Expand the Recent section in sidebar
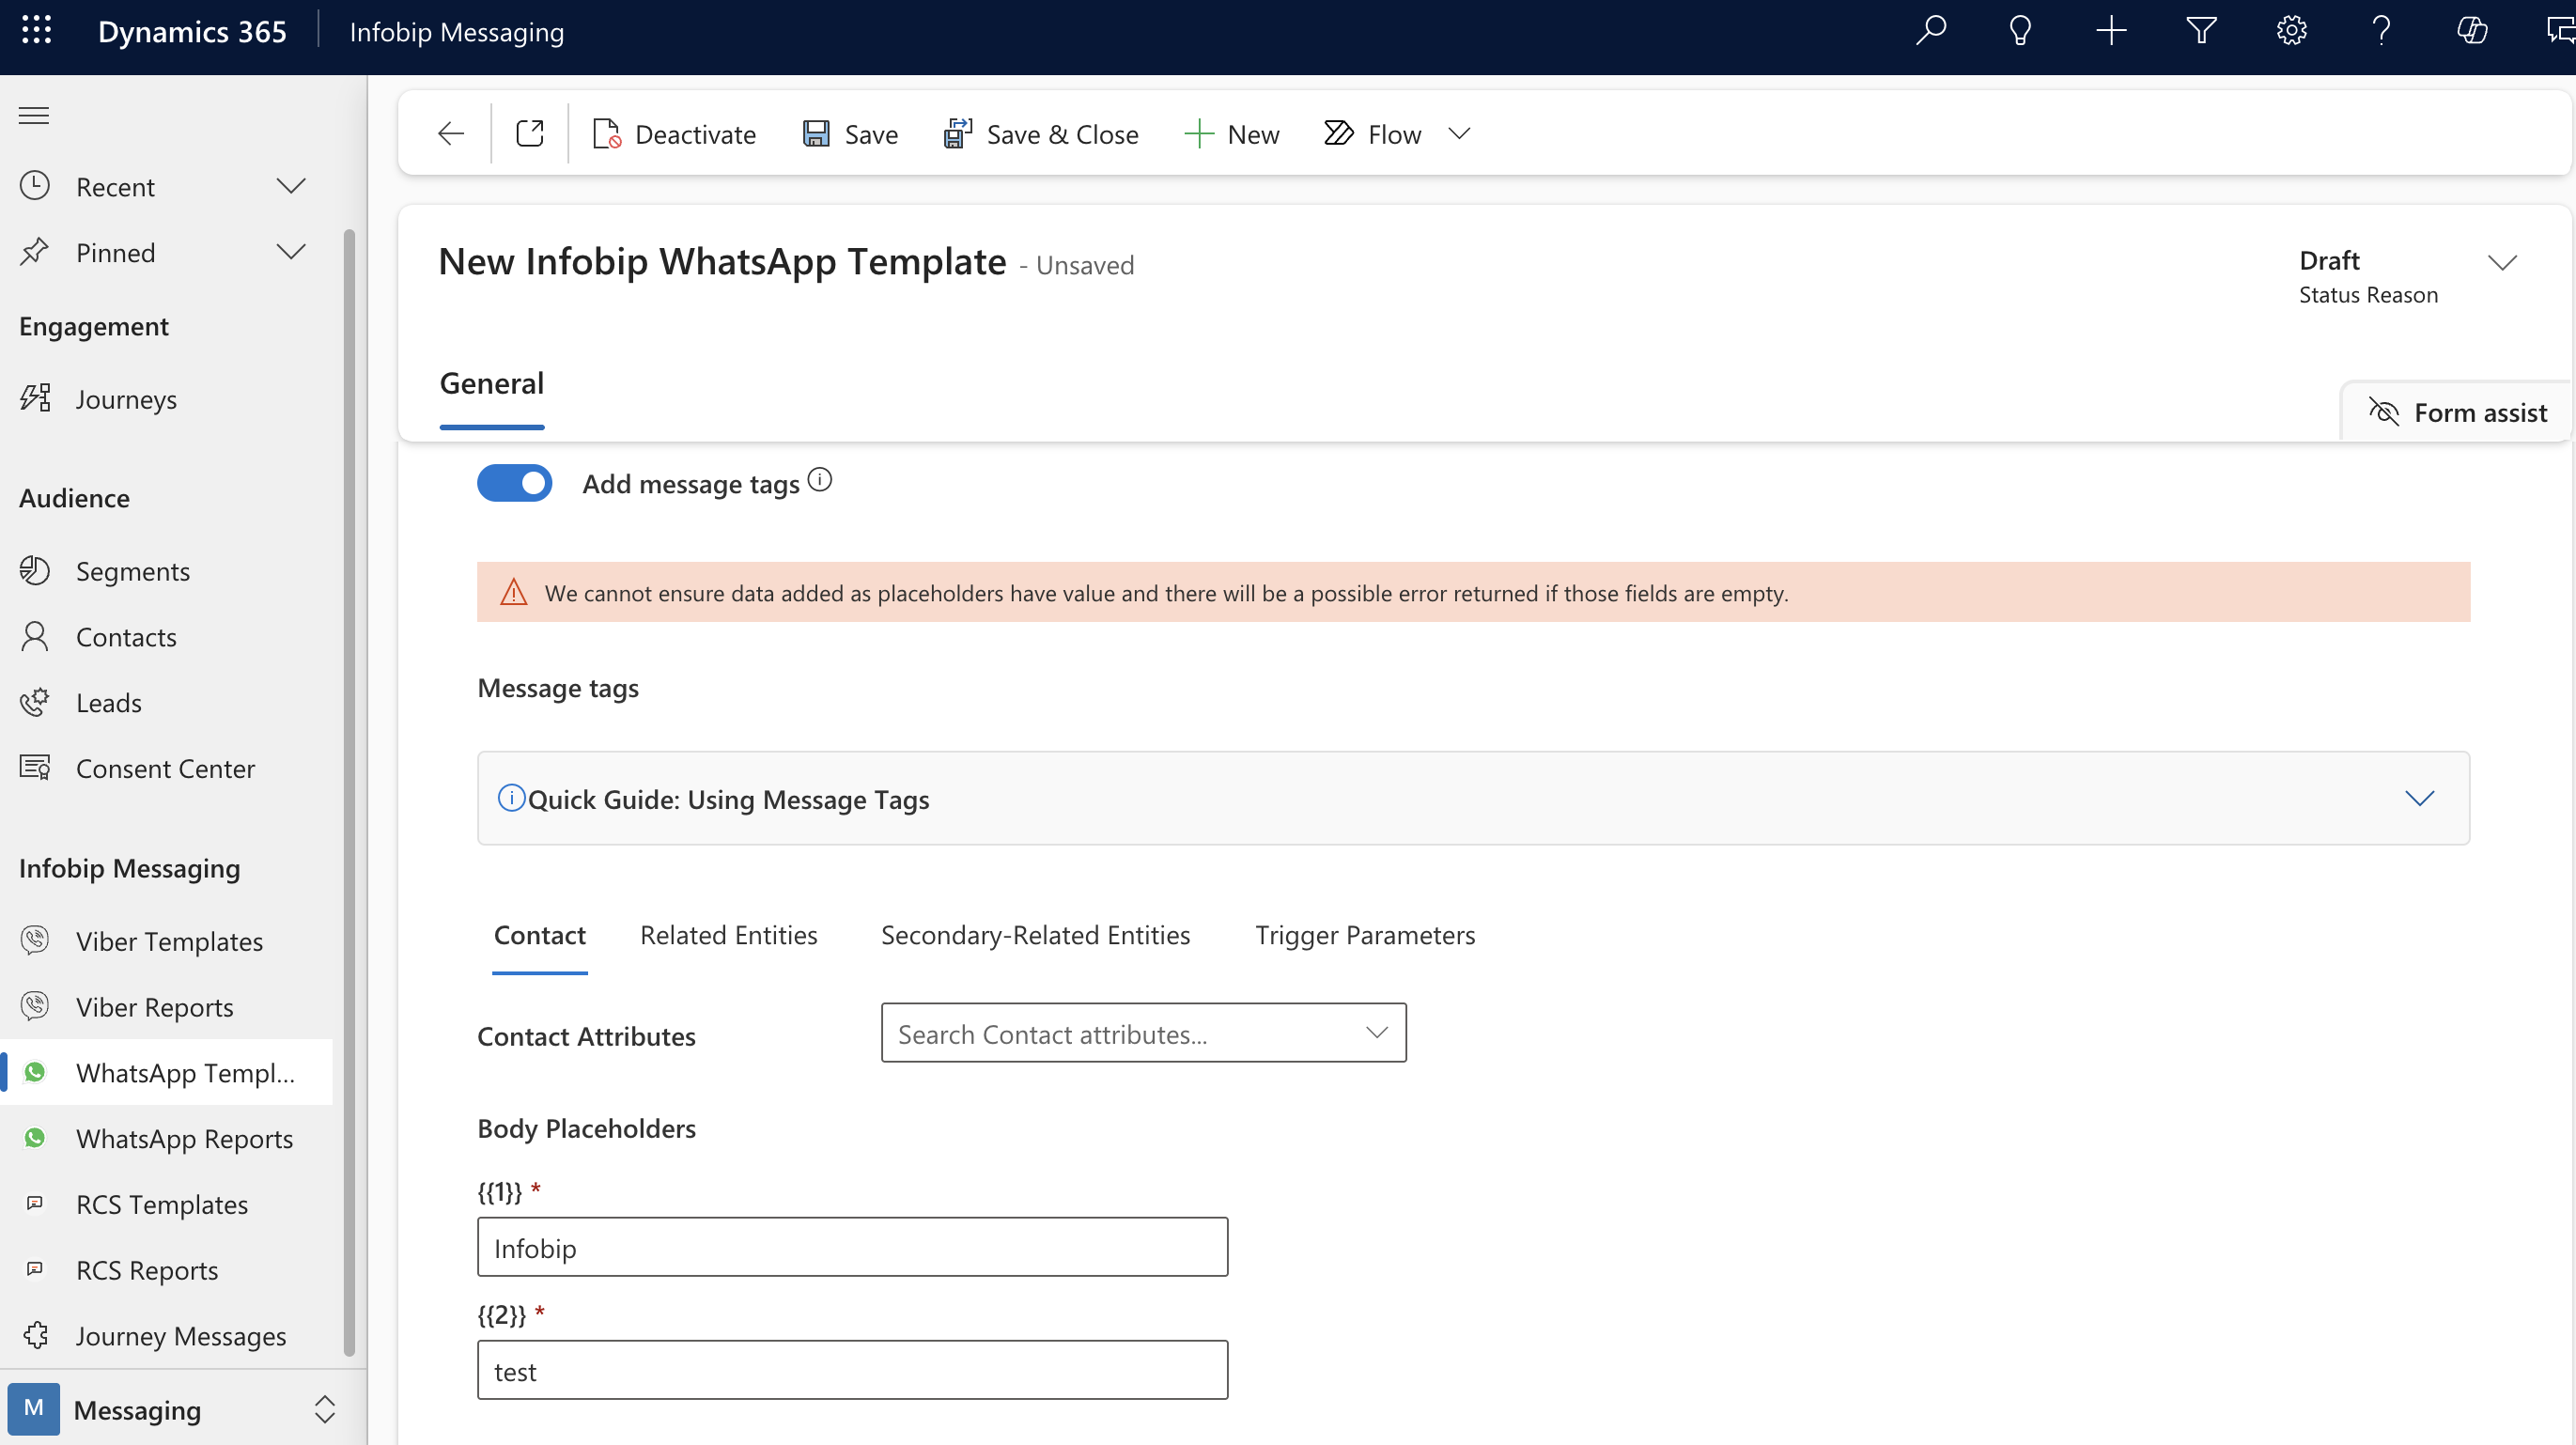This screenshot has height=1445, width=2576. (x=290, y=187)
